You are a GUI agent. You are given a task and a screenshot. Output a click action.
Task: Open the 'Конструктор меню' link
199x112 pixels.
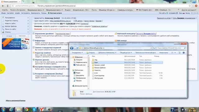[x=63, y=34]
